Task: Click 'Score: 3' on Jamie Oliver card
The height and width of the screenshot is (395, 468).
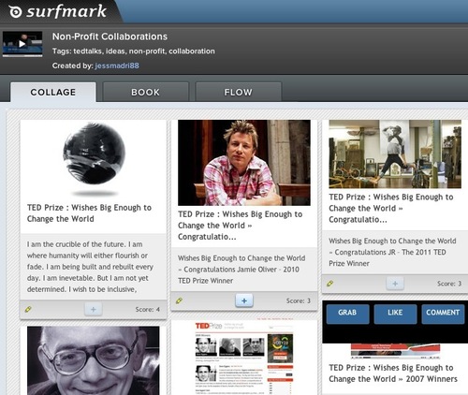Action: 299,300
